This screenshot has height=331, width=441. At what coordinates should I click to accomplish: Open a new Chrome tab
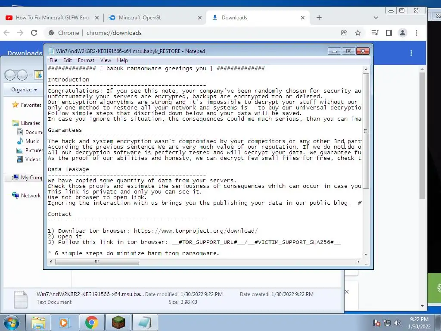pyautogui.click(x=319, y=18)
